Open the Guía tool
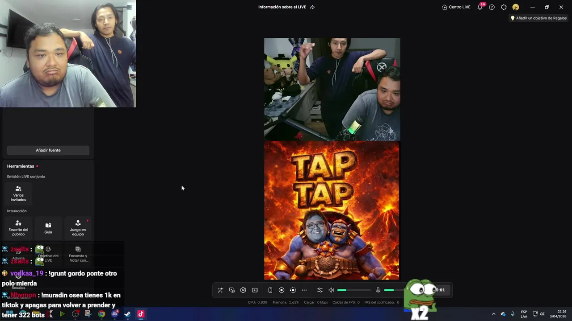572x321 pixels. pos(48,228)
